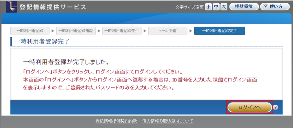Set font size to medium (中)

tap(216, 7)
